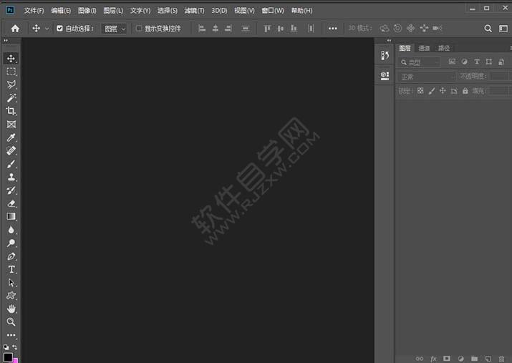Click the Align Right Edges button
Viewport: 512px width, 363px height.
[x=228, y=29]
